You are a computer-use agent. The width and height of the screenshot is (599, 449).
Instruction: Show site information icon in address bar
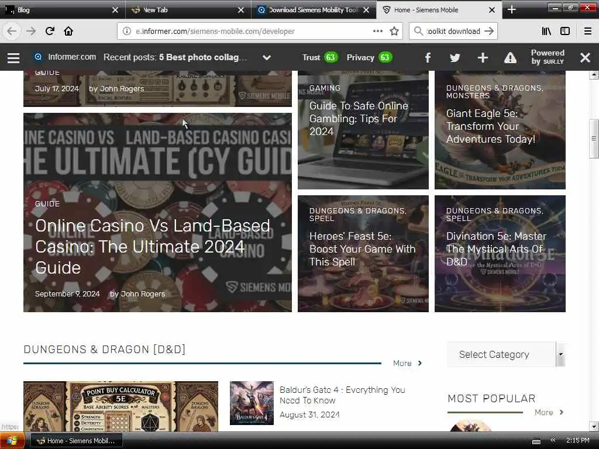pyautogui.click(x=127, y=31)
